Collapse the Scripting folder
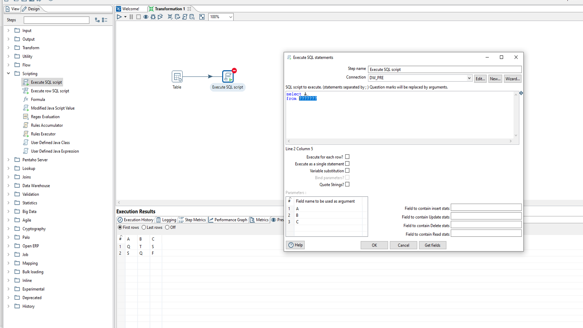 pos(9,74)
